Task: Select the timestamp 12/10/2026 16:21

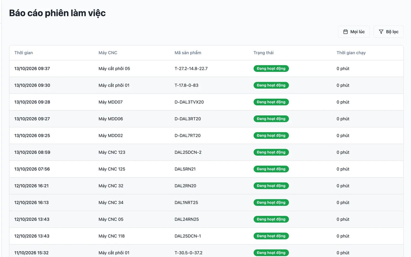Action: pyautogui.click(x=31, y=186)
